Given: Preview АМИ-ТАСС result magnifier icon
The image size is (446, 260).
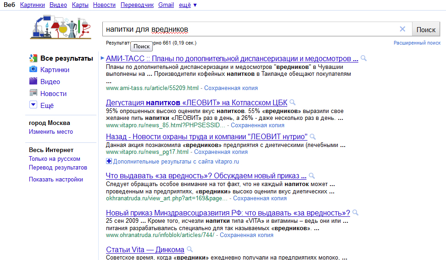Looking at the screenshot, I should click(363, 58).
